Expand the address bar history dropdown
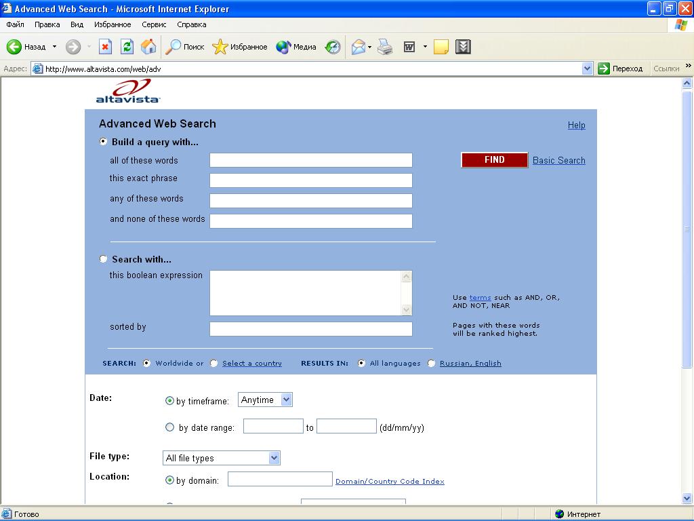 point(588,69)
